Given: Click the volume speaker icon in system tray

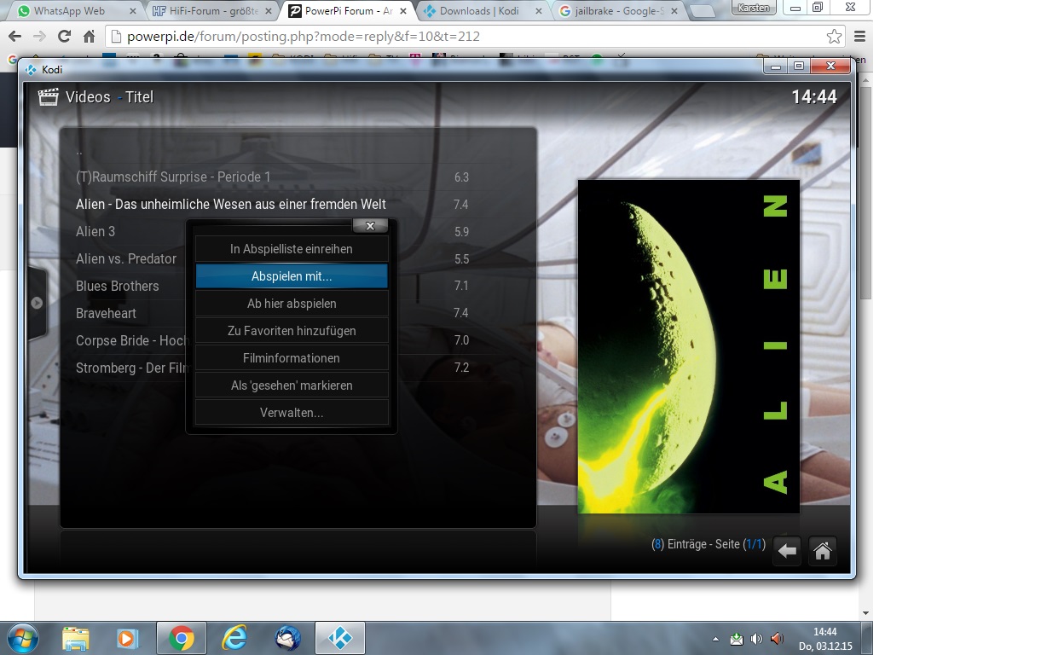Looking at the screenshot, I should coord(776,639).
